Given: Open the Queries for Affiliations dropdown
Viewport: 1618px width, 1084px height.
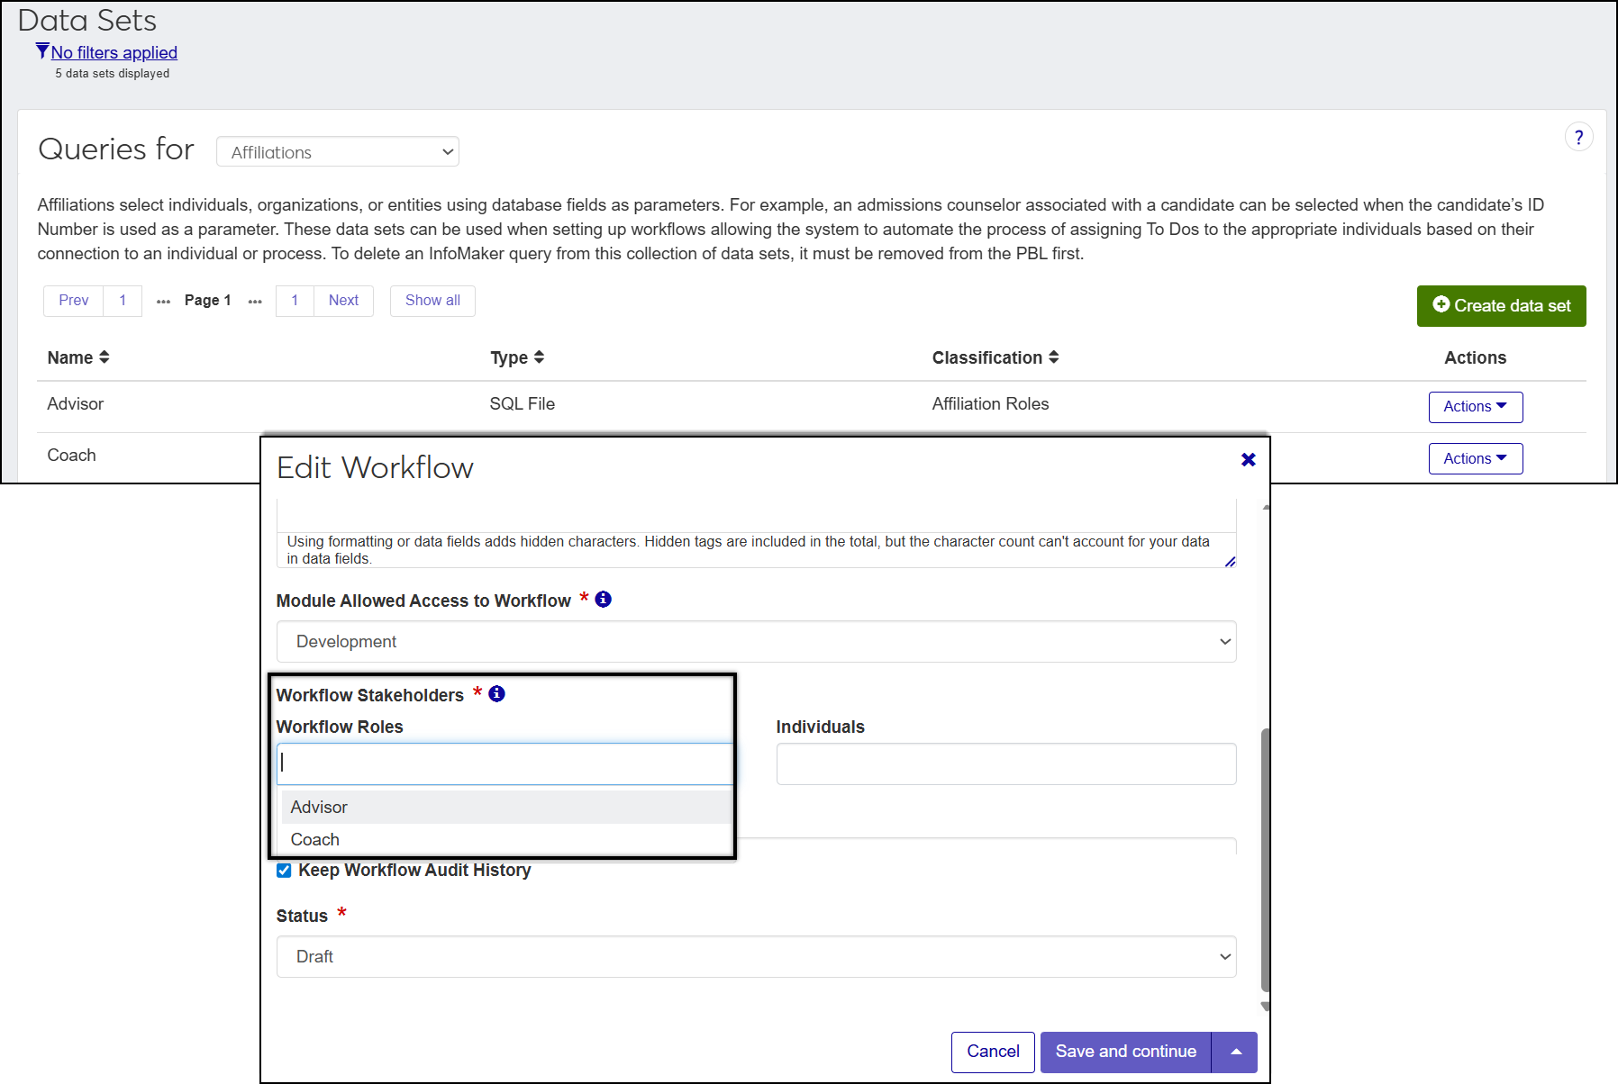Looking at the screenshot, I should coord(338,152).
